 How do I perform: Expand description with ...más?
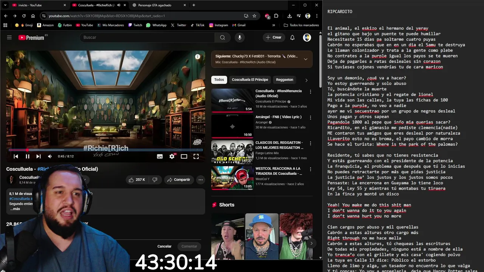click(x=15, y=209)
